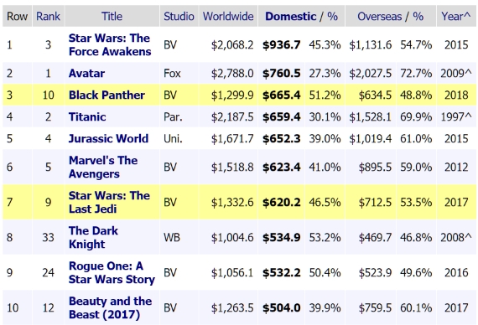Open the Black Panther title link
The image size is (478, 325).
(x=107, y=95)
